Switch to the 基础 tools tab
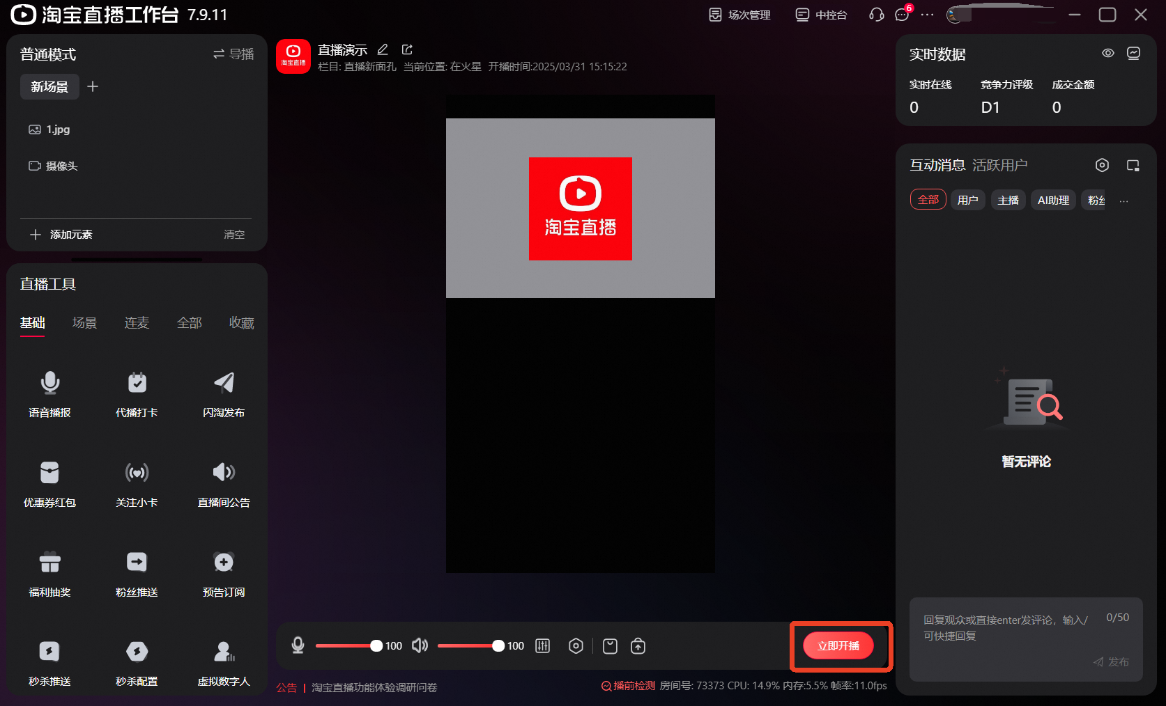This screenshot has height=706, width=1166. click(33, 322)
